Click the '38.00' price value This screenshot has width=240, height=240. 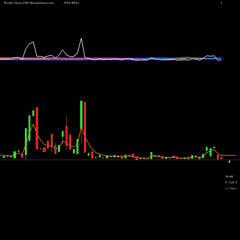(229, 177)
